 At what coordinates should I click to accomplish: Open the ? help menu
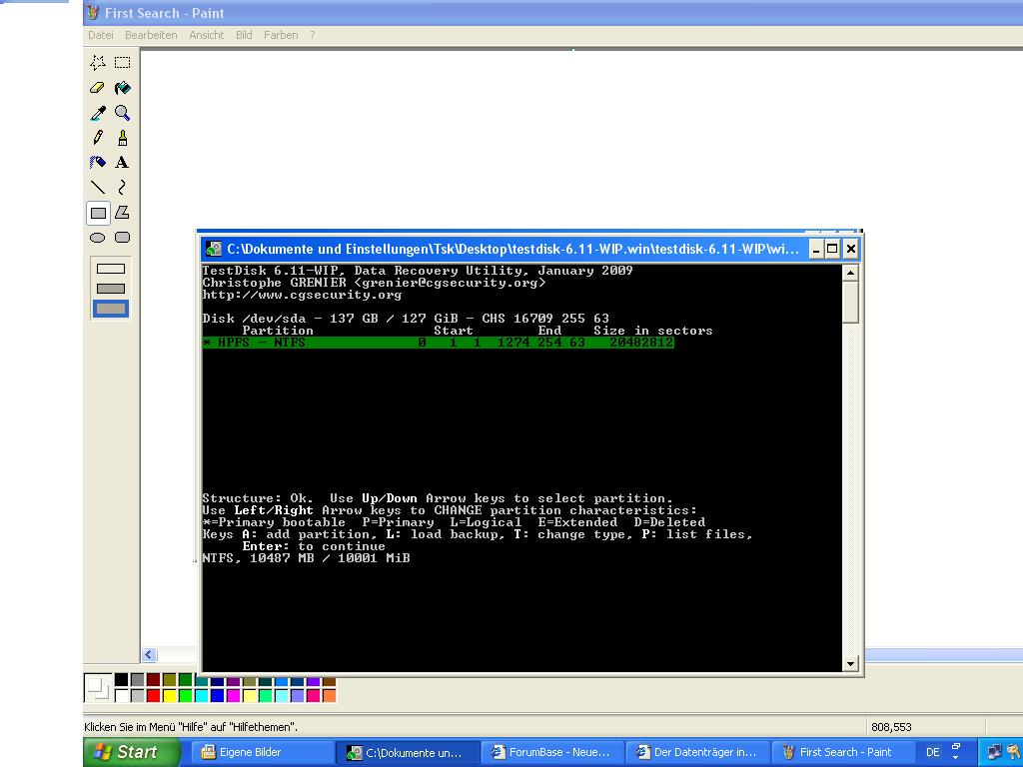(x=313, y=35)
